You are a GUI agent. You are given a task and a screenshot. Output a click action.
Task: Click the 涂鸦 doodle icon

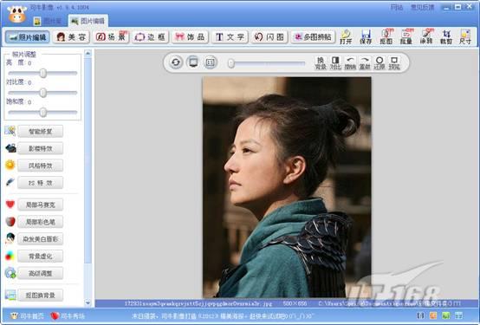click(x=426, y=36)
